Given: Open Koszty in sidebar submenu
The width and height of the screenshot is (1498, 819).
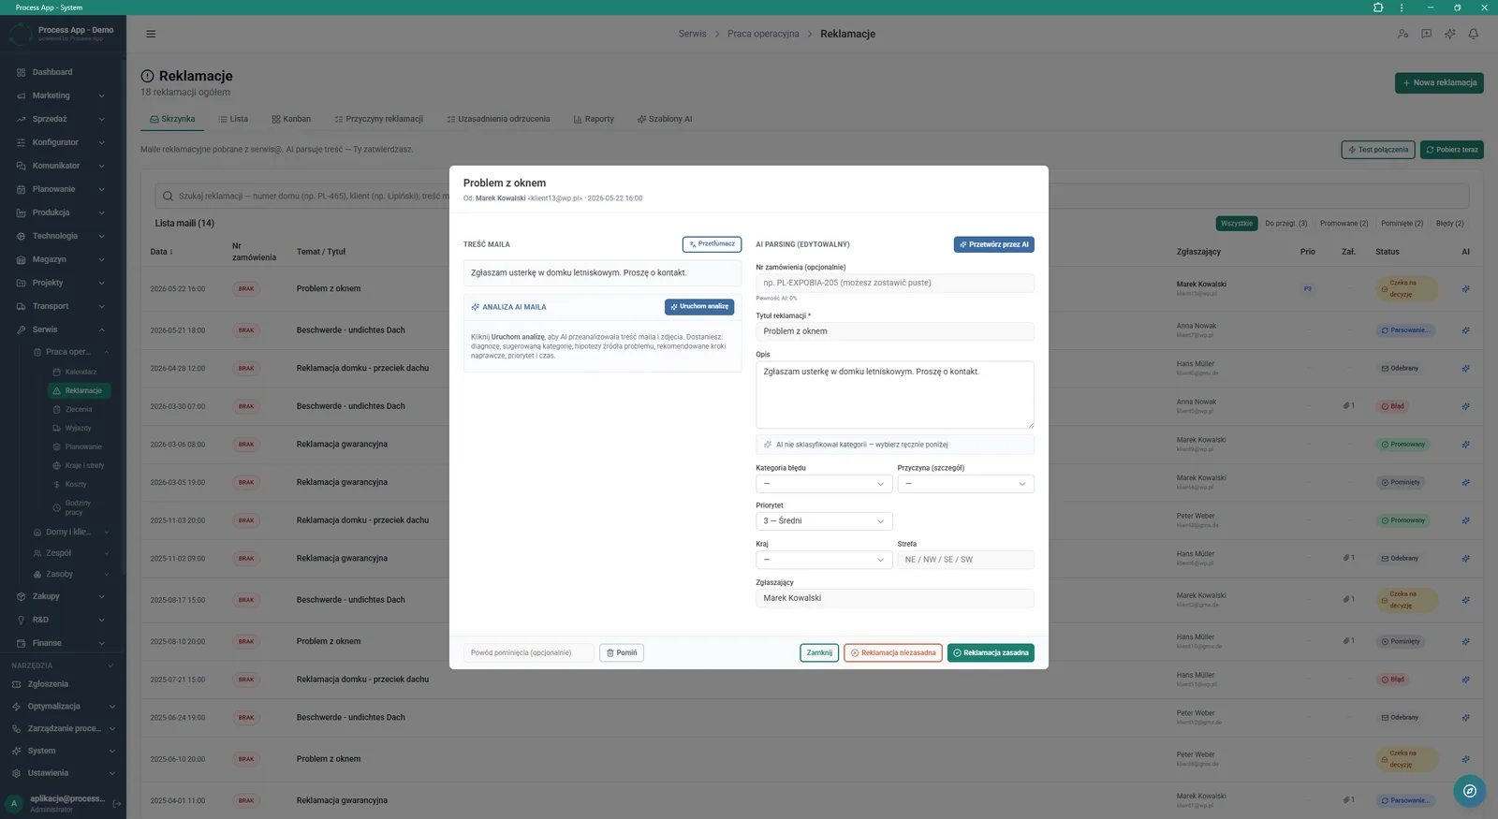Looking at the screenshot, I should pyautogui.click(x=75, y=484).
